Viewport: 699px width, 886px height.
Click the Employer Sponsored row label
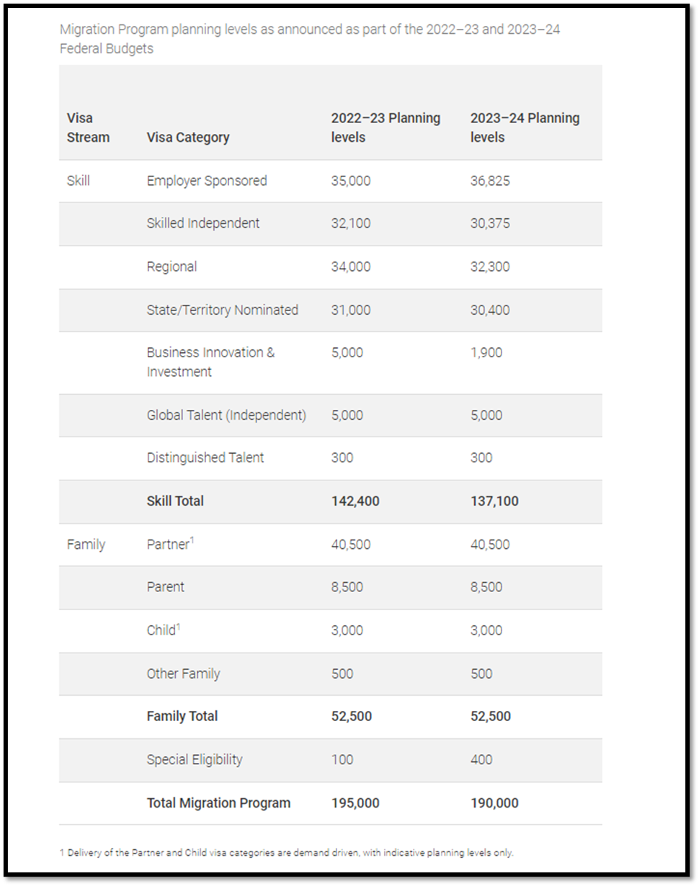coord(207,181)
